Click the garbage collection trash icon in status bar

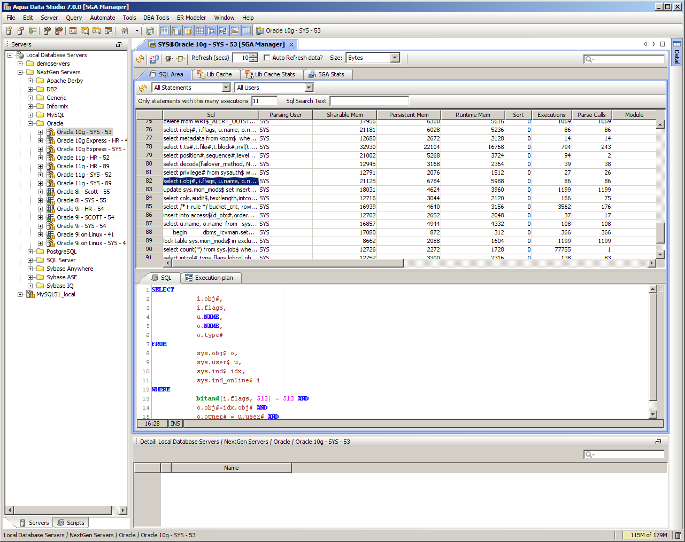click(678, 535)
